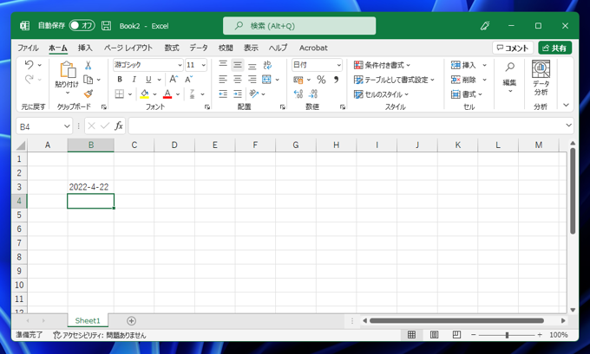Click the insert function fx icon
Screen dimensions: 590x354
pyautogui.click(x=119, y=126)
